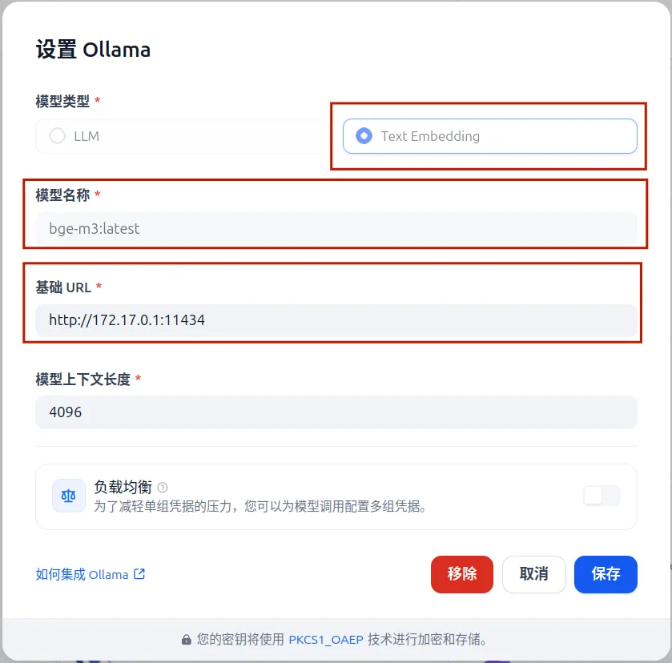
Task: Click the 取消 cancel button
Action: point(533,574)
